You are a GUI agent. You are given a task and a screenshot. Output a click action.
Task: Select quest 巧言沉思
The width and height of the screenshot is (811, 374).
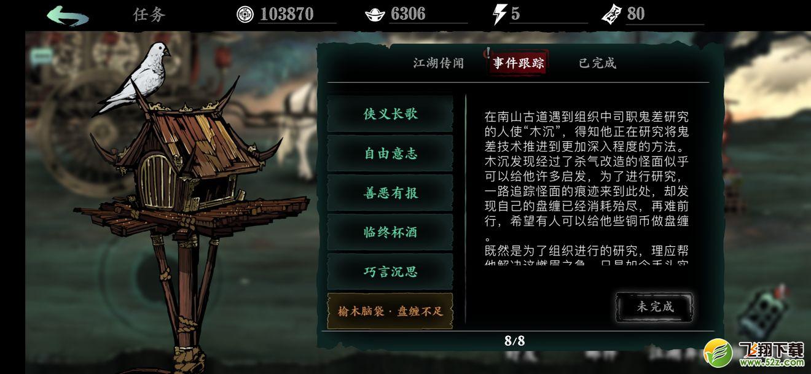[x=390, y=271]
